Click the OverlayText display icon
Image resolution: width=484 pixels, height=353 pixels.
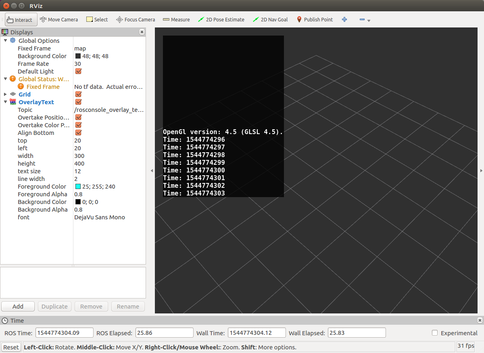pyautogui.click(x=13, y=102)
